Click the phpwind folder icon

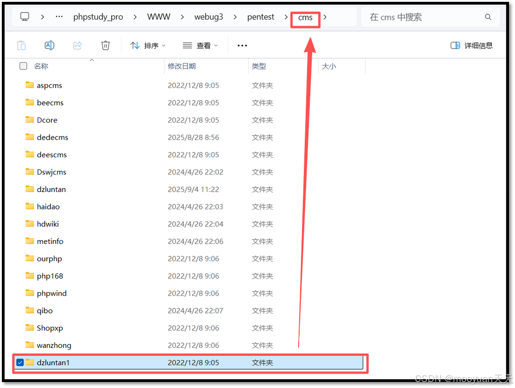[x=30, y=293]
